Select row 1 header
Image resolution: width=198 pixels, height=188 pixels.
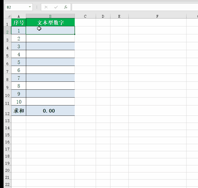pos(7,22)
